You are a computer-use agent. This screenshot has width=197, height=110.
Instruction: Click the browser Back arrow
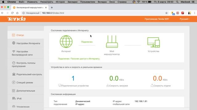click(x=2, y=13)
